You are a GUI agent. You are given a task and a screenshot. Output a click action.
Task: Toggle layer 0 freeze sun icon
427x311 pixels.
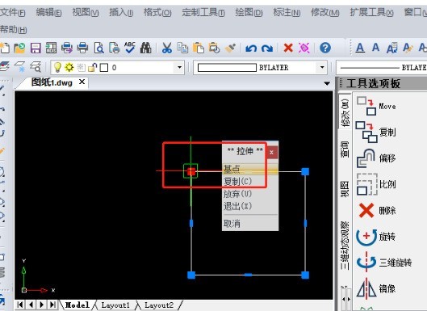pos(69,67)
